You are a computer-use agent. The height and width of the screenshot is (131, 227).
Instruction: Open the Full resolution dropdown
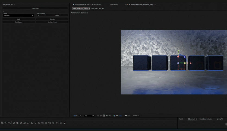89,116
